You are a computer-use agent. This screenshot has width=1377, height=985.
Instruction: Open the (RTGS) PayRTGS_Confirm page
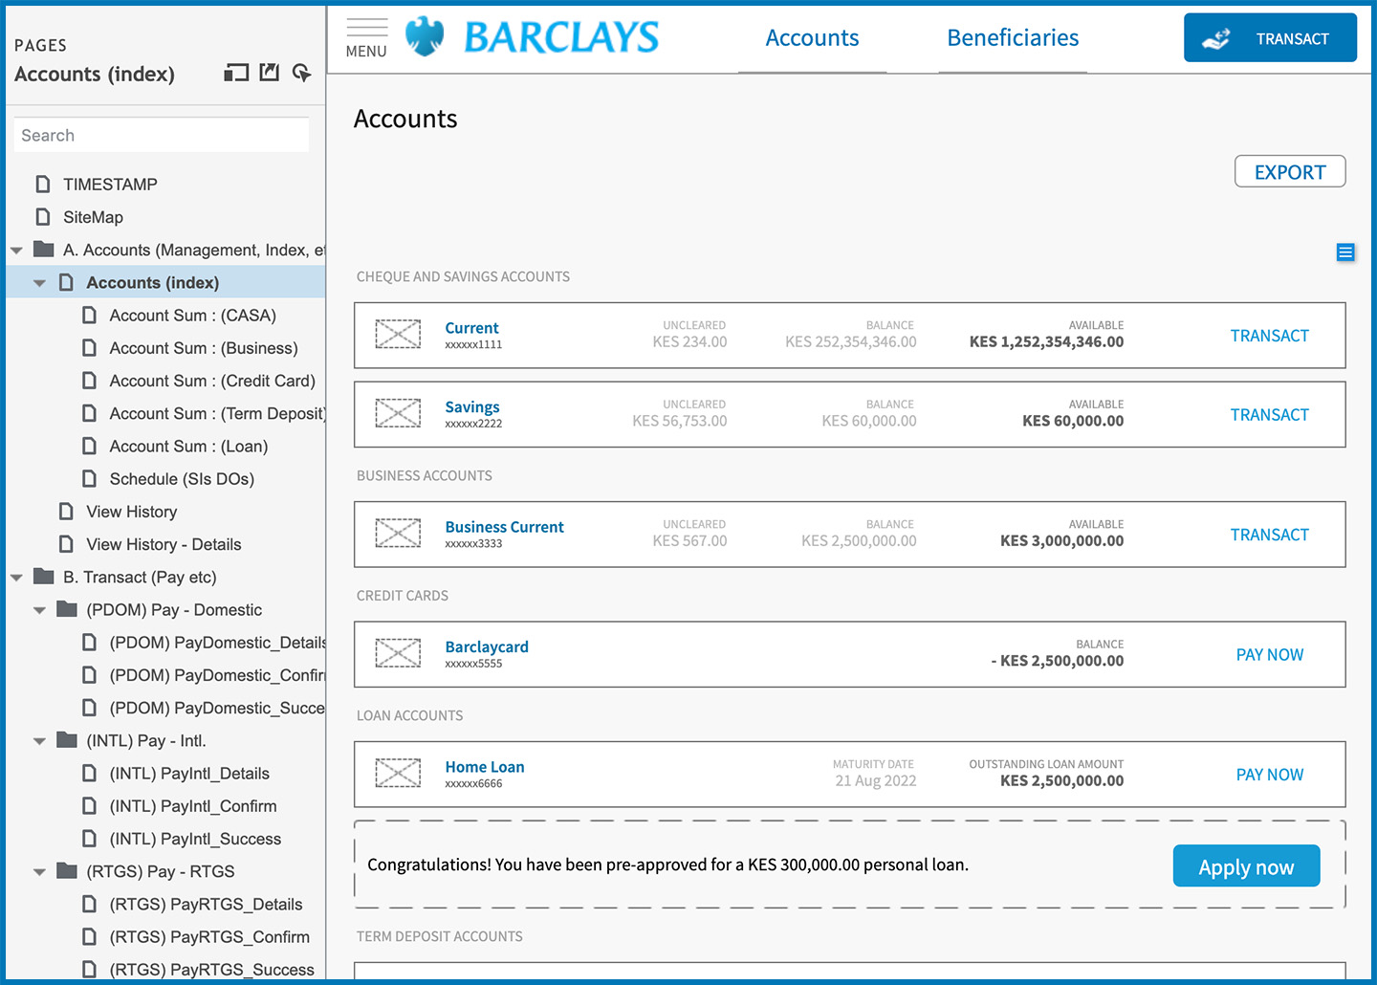[209, 937]
